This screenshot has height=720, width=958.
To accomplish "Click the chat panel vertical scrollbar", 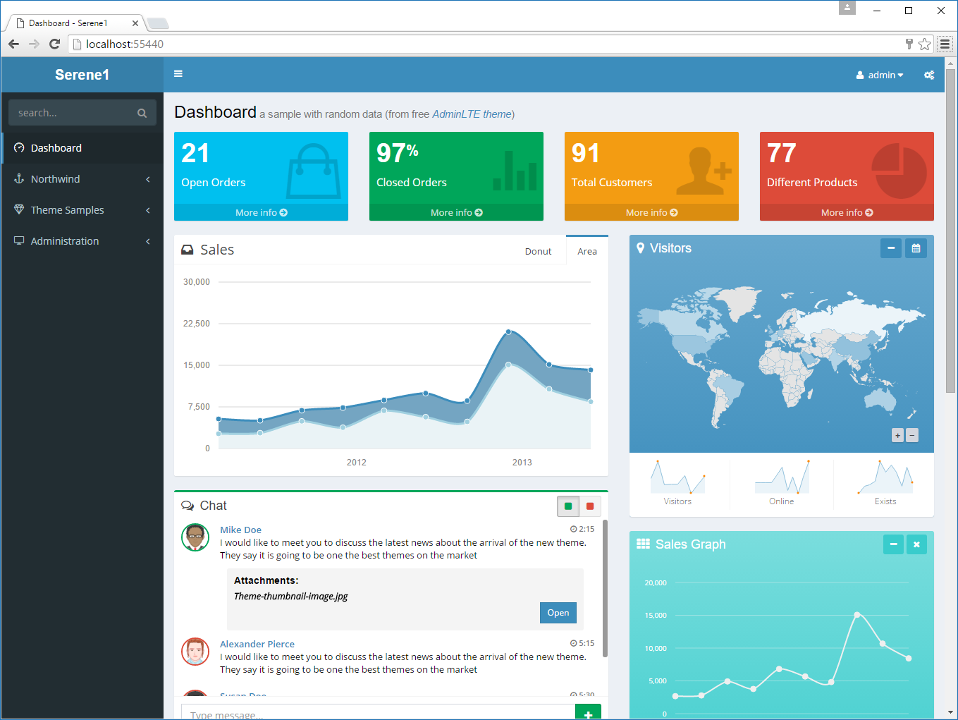I will [605, 589].
